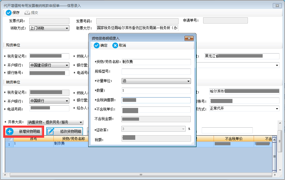Click the 取消 button text
285x180 pixels.
point(122,45)
